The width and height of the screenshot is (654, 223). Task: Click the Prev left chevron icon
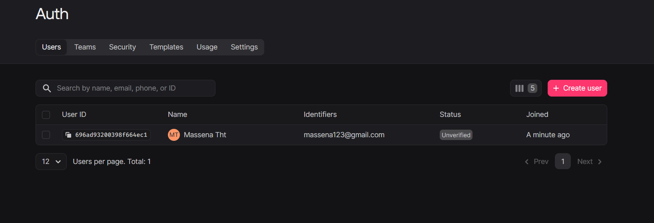click(x=526, y=162)
